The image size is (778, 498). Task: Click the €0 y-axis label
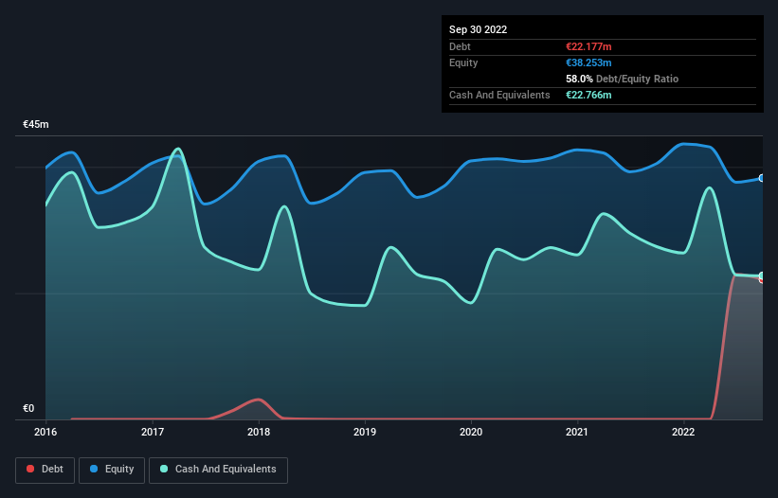pos(28,408)
